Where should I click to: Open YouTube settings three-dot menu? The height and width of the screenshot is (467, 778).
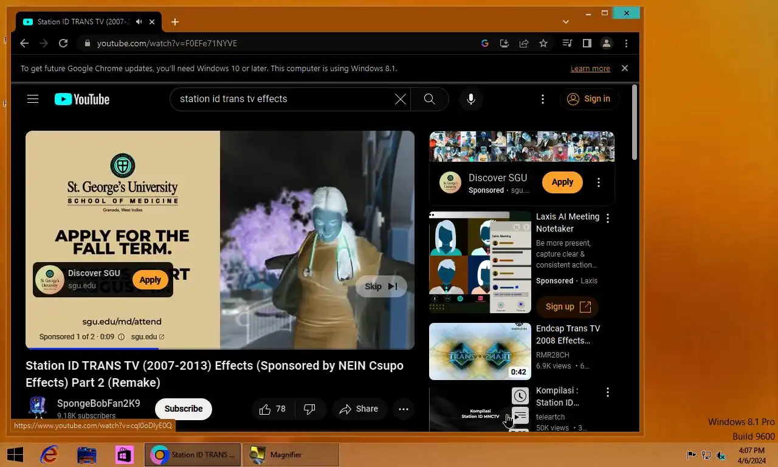[x=543, y=99]
